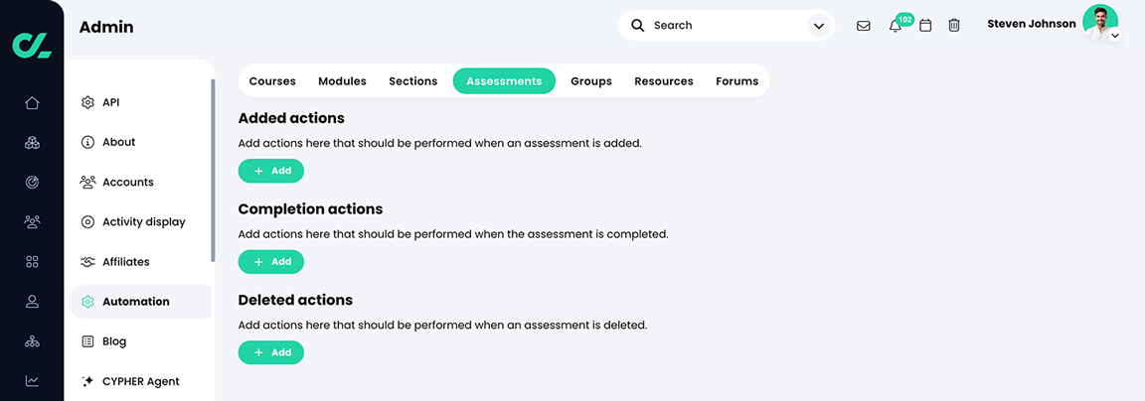1145x401 pixels.
Task: Click the Automation gear icon
Action: coord(87,302)
